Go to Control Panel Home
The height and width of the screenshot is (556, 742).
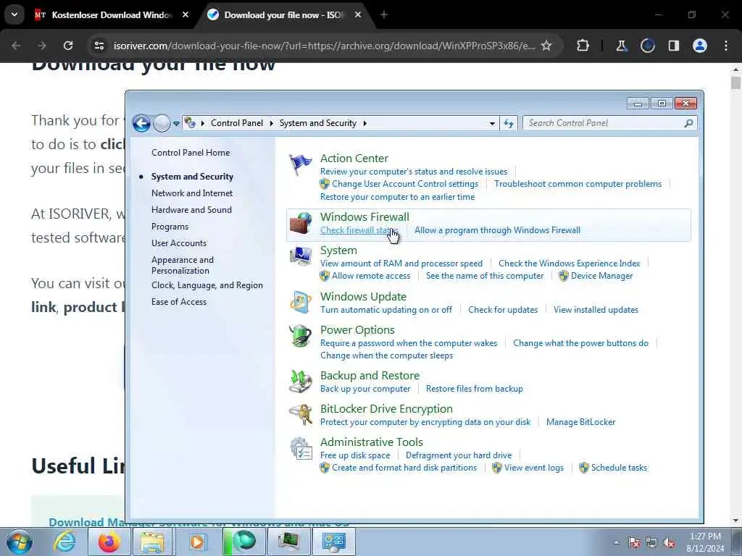point(191,152)
